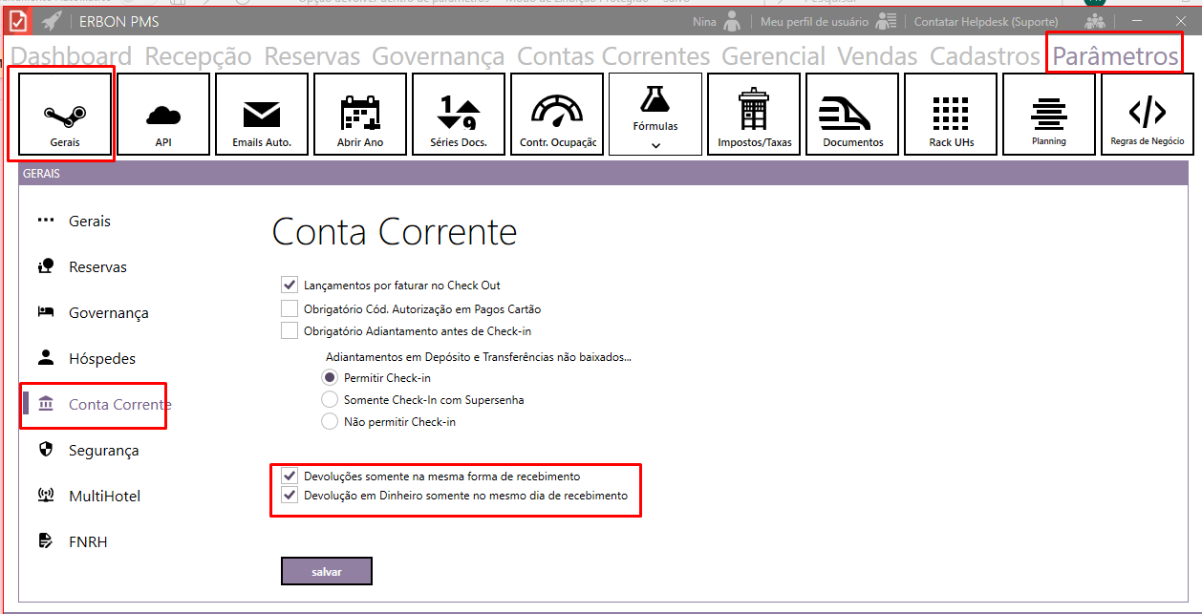
Task: Choose Somente Check-In com Supersenha option
Action: point(330,399)
